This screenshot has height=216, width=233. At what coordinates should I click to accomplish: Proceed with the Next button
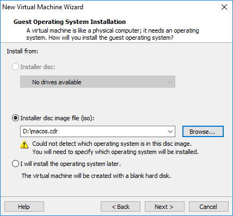(164, 206)
